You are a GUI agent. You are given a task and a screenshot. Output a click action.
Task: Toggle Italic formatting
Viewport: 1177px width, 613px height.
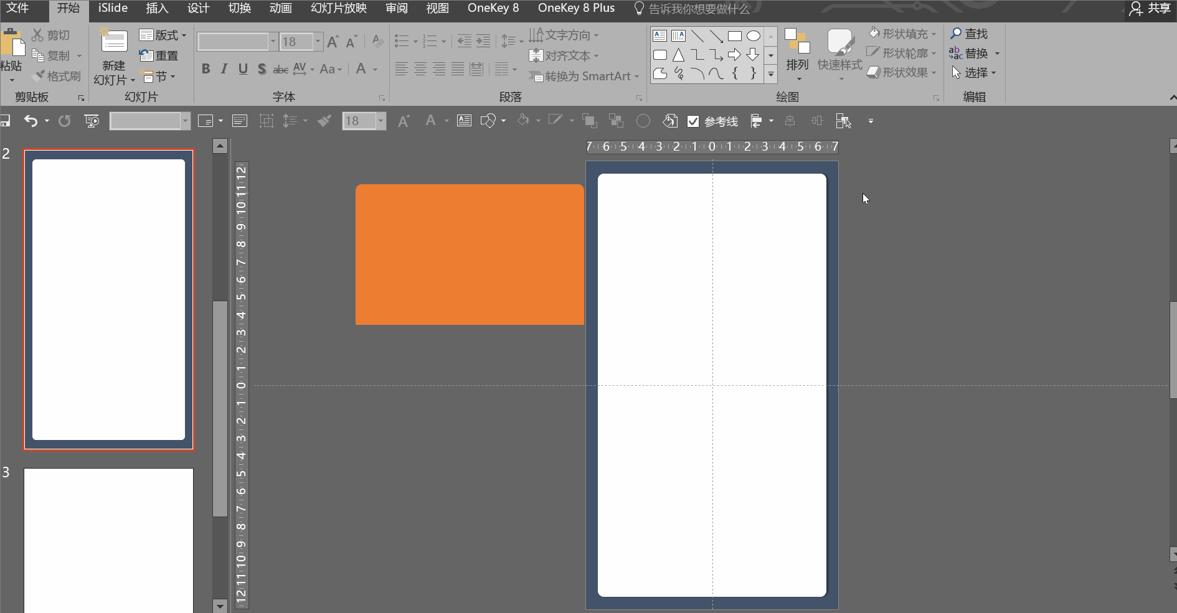[224, 69]
